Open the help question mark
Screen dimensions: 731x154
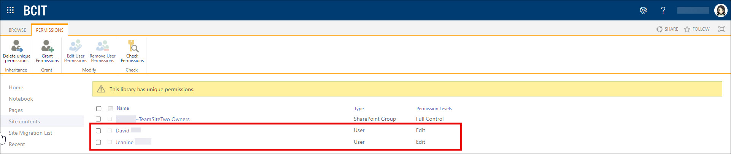pyautogui.click(x=663, y=10)
